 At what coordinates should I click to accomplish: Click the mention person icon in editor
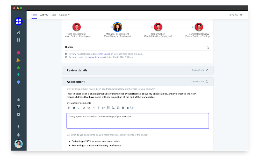[x=123, y=108]
